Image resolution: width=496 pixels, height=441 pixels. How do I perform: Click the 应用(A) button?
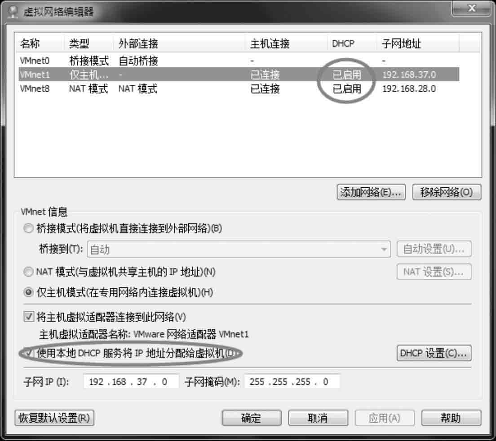[385, 418]
